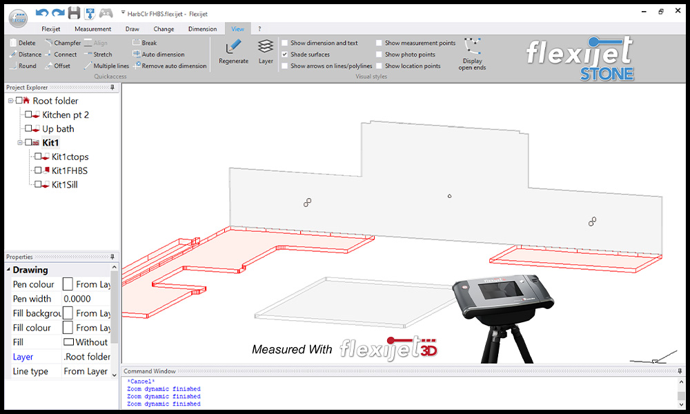Open the Layer manager icon
The height and width of the screenshot is (414, 690).
click(x=266, y=50)
